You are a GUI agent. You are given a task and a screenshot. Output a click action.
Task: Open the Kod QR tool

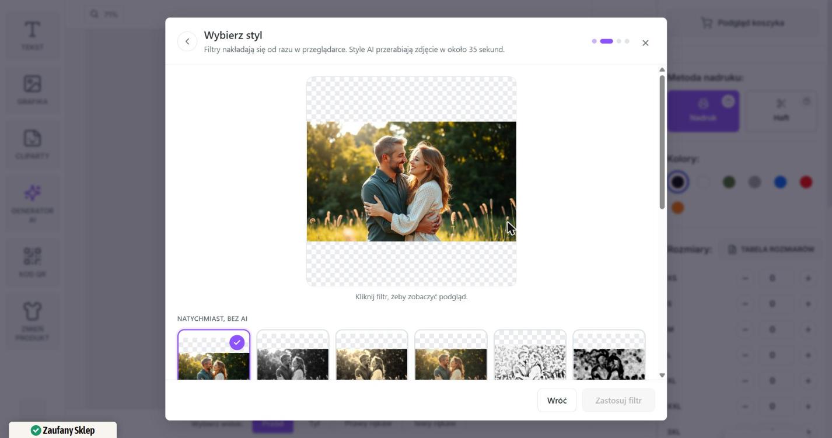[x=32, y=262]
